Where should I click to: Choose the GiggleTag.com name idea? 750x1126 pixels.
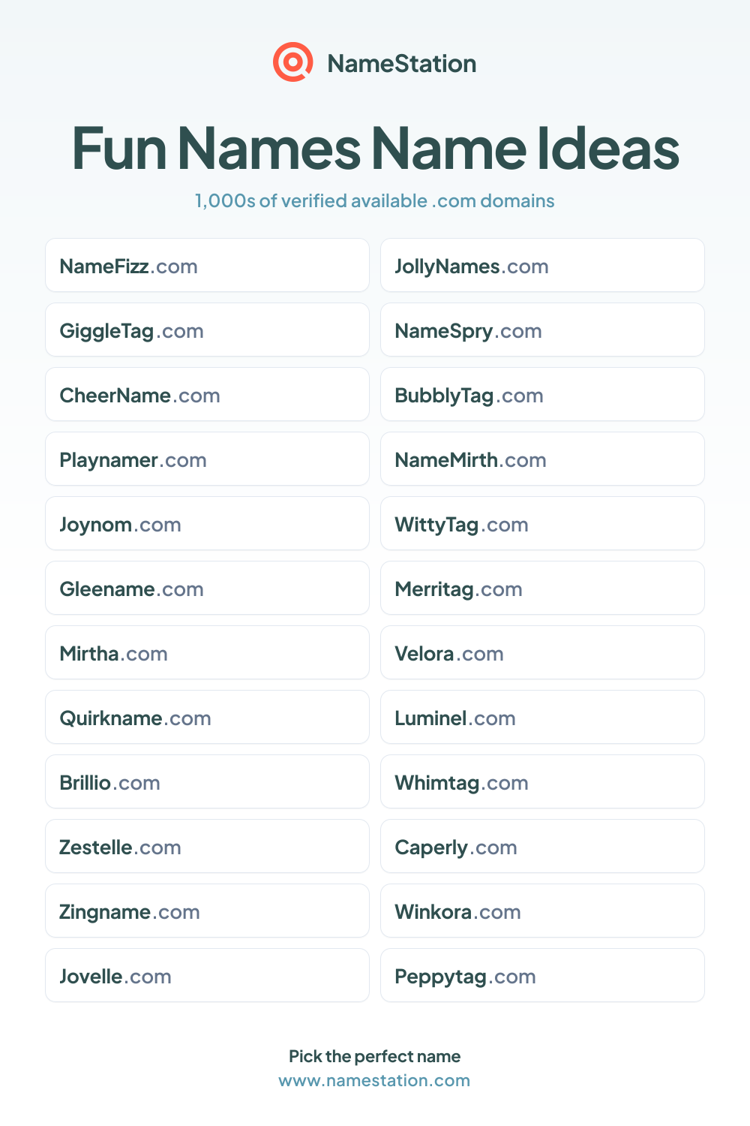click(x=207, y=330)
